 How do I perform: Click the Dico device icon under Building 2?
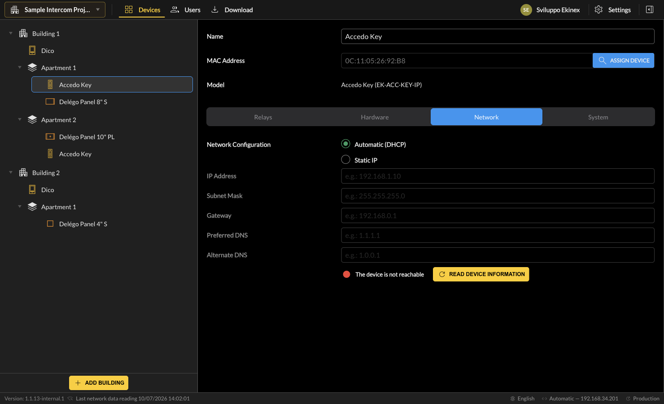32,189
